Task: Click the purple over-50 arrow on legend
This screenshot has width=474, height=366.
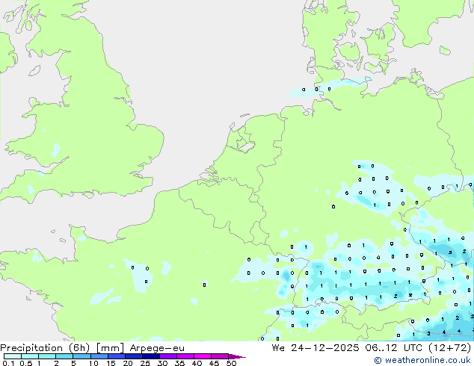Action: (237, 356)
